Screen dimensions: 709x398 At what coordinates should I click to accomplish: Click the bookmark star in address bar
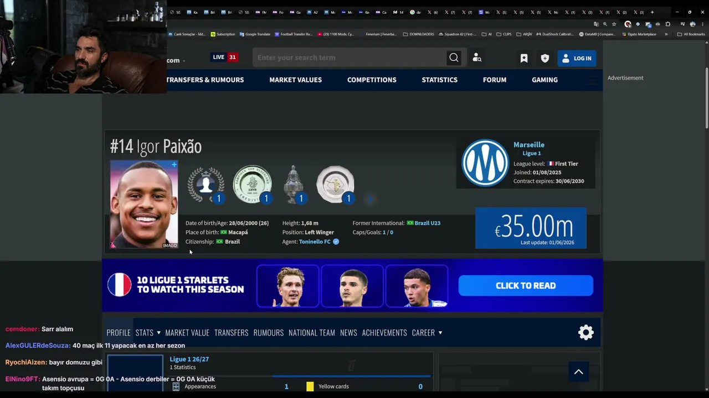(x=614, y=24)
